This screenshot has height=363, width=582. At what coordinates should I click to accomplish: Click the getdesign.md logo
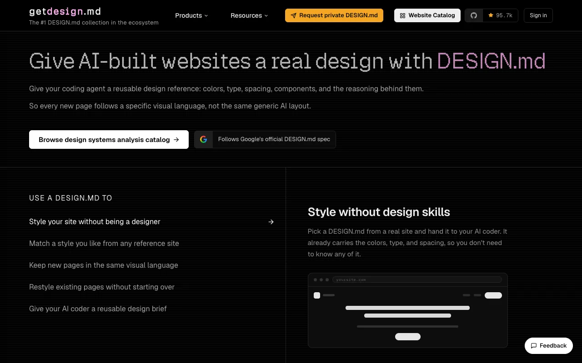(x=65, y=11)
